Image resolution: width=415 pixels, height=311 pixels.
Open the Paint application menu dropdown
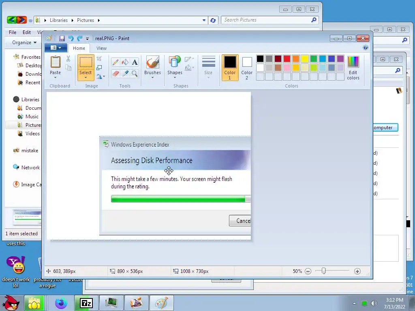[x=56, y=48]
